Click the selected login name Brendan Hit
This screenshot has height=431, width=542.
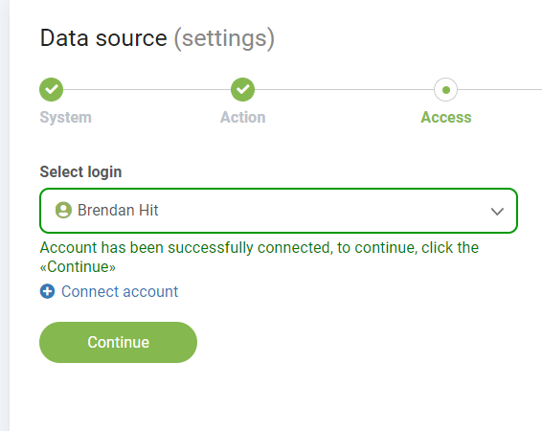[118, 210]
